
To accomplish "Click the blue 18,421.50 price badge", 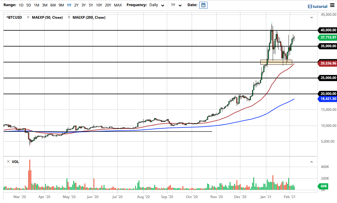I will (x=327, y=99).
